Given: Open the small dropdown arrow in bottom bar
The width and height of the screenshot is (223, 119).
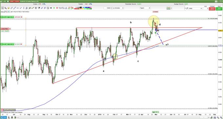Looking at the screenshot, I should click(x=18, y=117).
